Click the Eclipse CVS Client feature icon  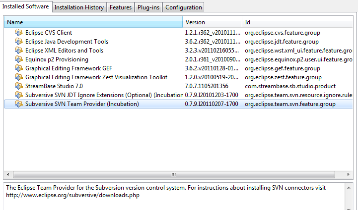19,33
